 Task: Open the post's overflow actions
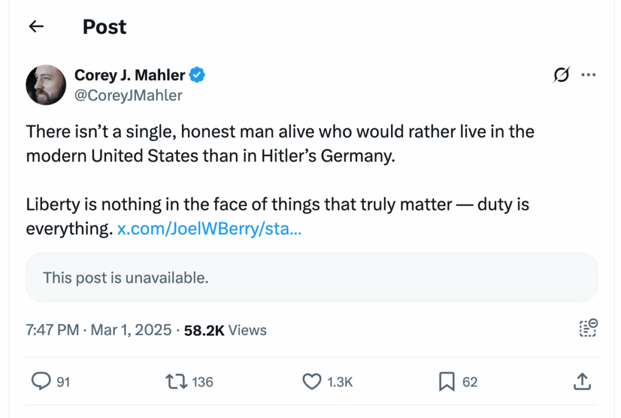coord(588,74)
